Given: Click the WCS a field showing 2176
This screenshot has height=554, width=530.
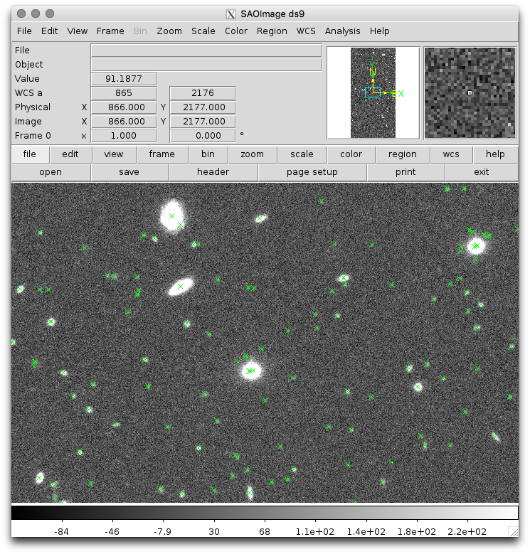Looking at the screenshot, I should 203,93.
